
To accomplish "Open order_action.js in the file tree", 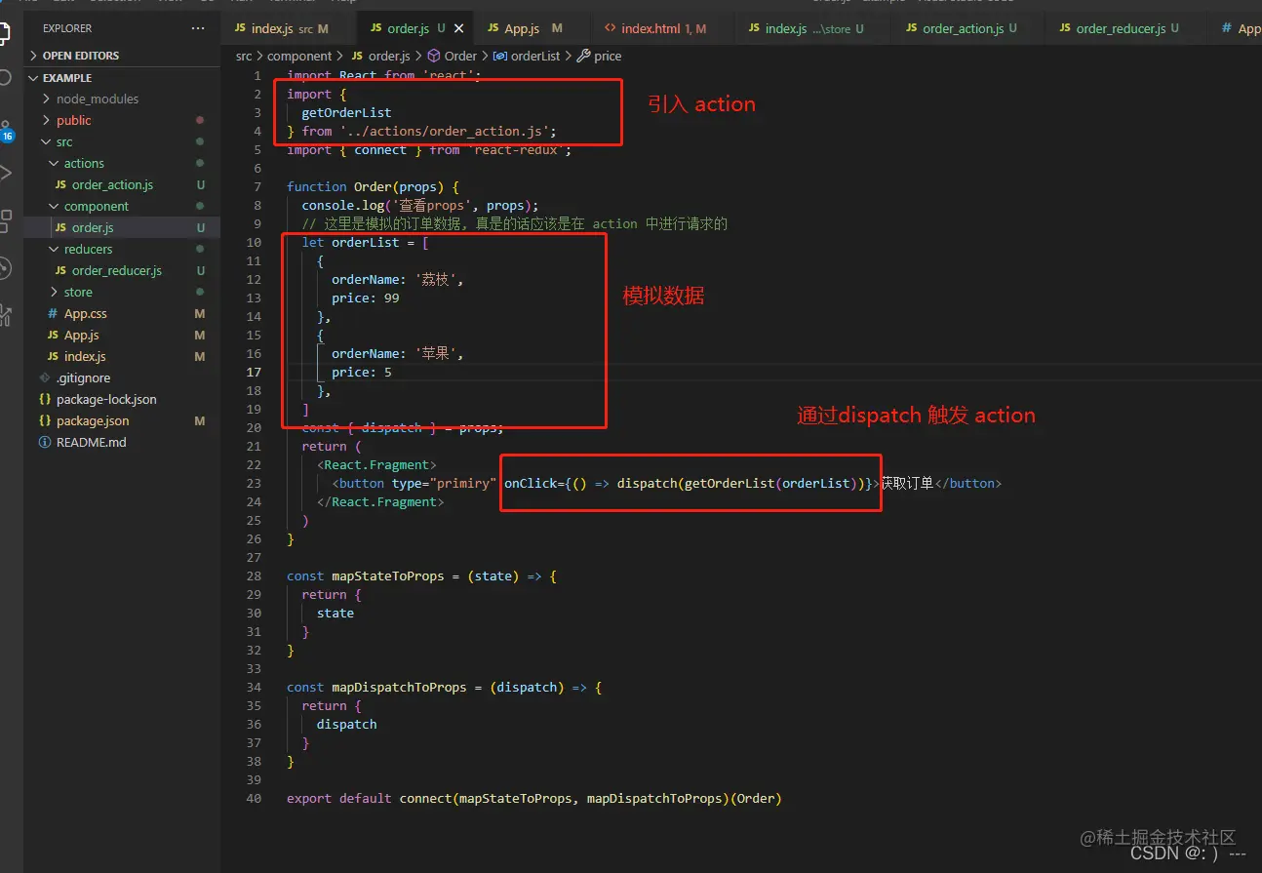I will coord(122,184).
